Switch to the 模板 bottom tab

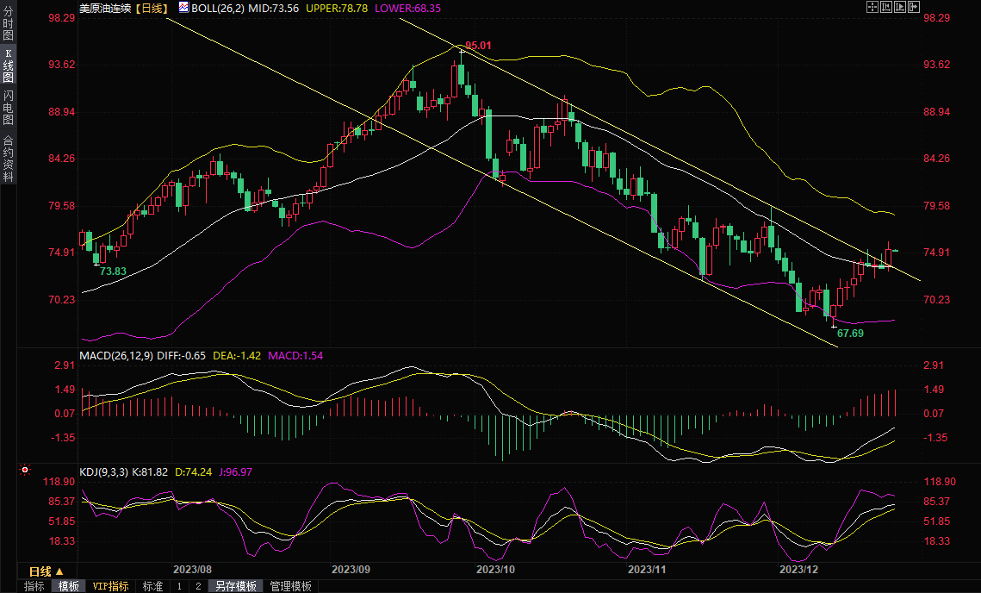click(69, 586)
